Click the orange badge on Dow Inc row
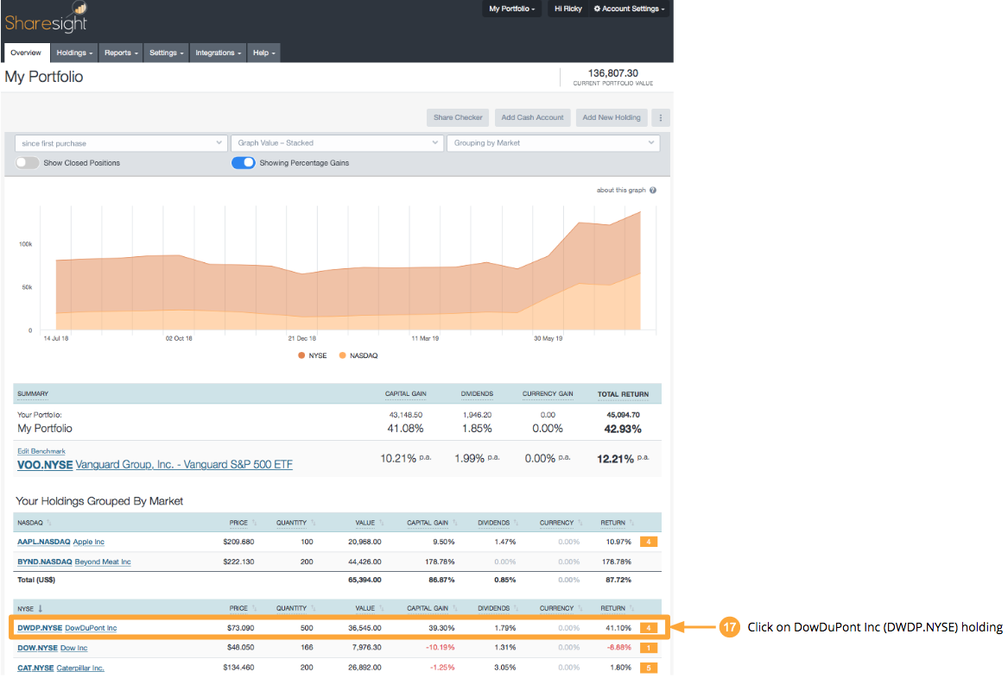The width and height of the screenshot is (1008, 678). tap(649, 648)
